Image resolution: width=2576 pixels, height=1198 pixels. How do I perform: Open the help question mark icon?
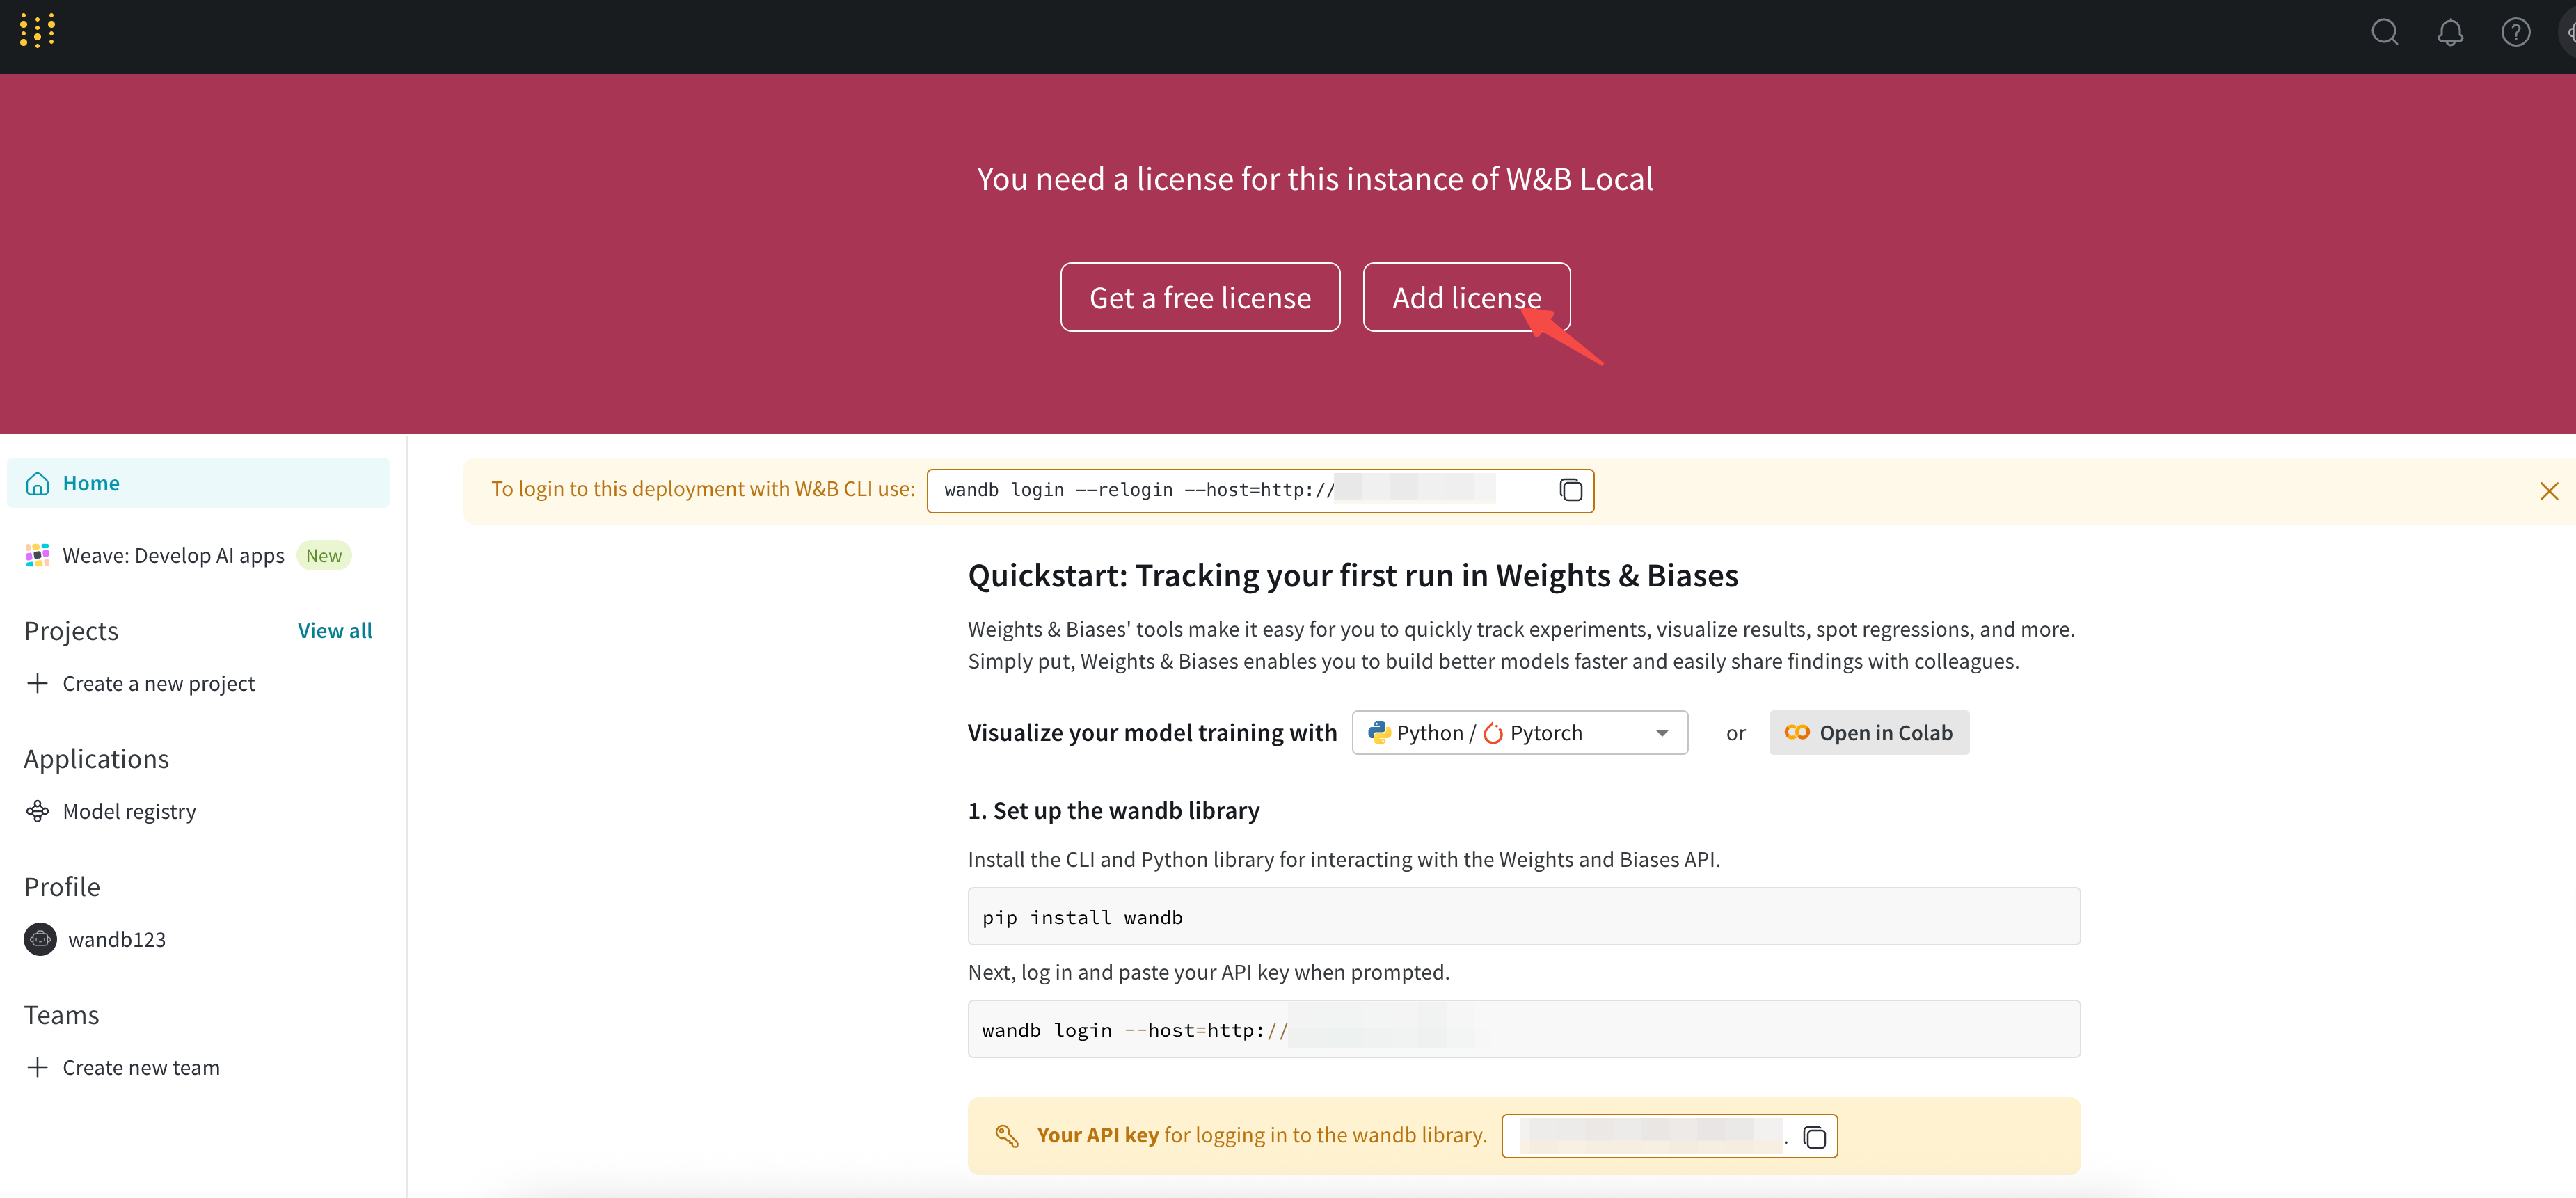pyautogui.click(x=2515, y=33)
